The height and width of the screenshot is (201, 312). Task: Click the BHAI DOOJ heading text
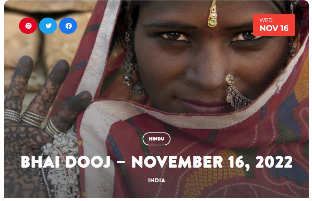[x=66, y=162]
